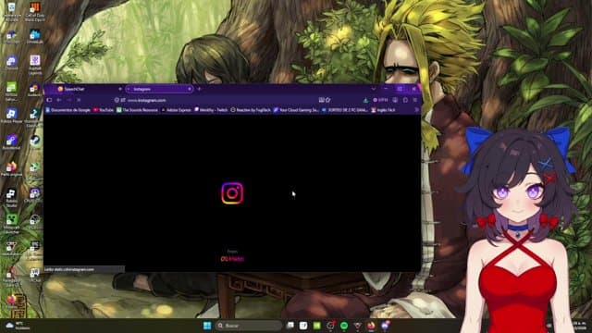Open the browser hamburger menu
This screenshot has height=333, width=592.
click(415, 100)
